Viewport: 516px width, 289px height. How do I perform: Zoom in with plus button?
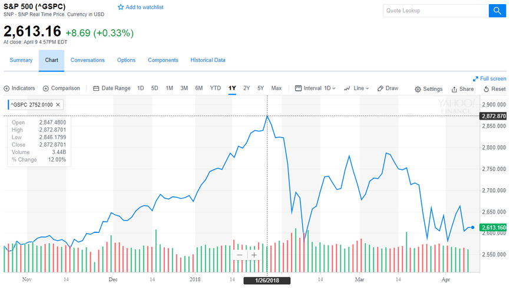254,255
